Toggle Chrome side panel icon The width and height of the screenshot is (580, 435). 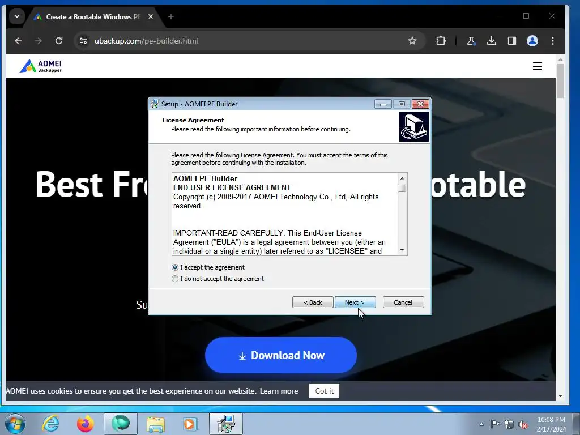tap(512, 41)
